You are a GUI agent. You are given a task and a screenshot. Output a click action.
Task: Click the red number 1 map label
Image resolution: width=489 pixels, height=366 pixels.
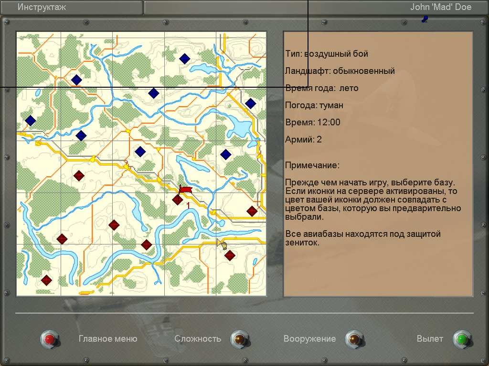tap(188, 205)
